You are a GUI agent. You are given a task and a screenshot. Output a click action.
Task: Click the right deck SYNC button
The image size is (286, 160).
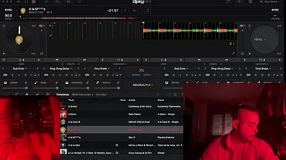click(x=275, y=10)
